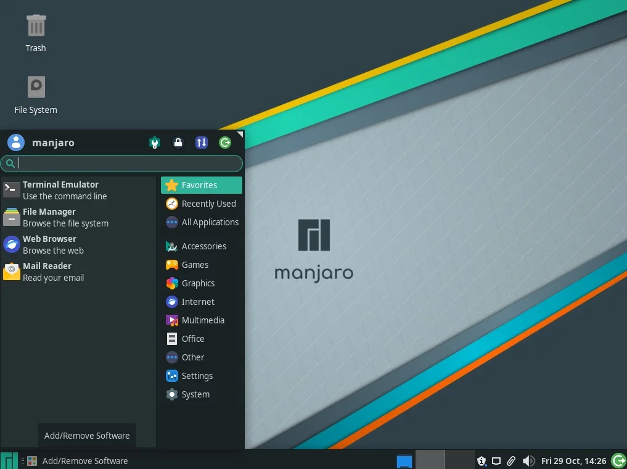Click the menu resize corner triangle
Image resolution: width=627 pixels, height=469 pixels.
pyautogui.click(x=240, y=134)
